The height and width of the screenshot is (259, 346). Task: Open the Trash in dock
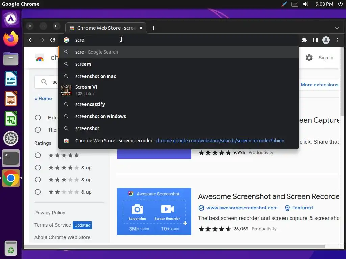[x=11, y=249]
